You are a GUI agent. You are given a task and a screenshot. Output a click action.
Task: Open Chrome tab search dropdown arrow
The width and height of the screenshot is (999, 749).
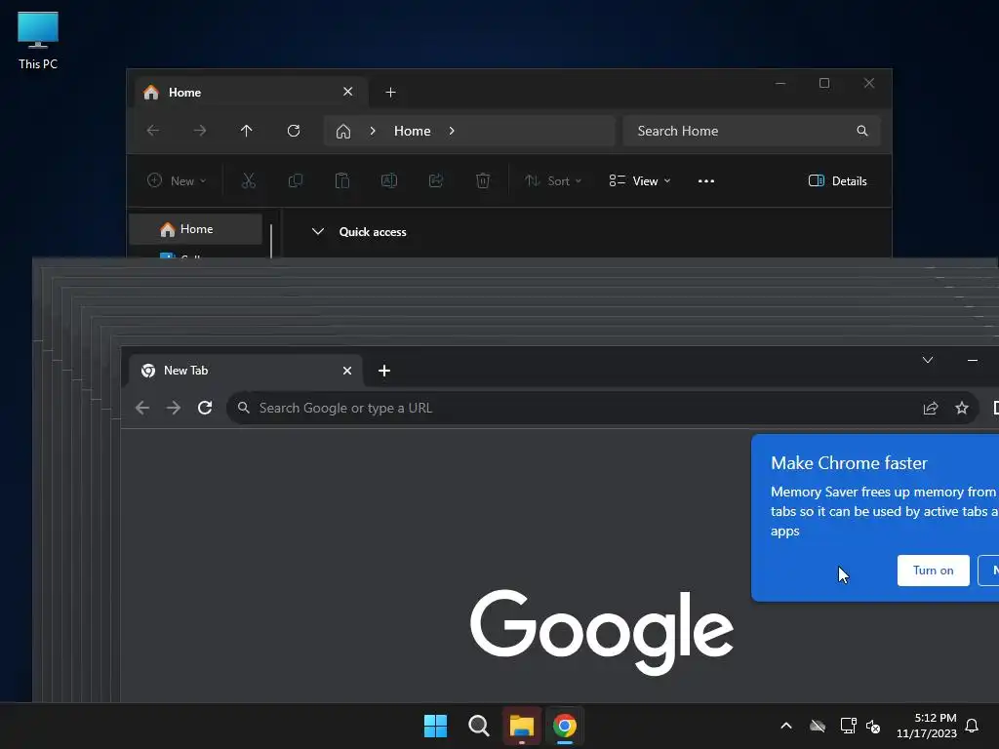tap(928, 361)
